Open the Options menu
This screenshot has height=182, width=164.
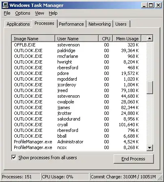point(23,13)
